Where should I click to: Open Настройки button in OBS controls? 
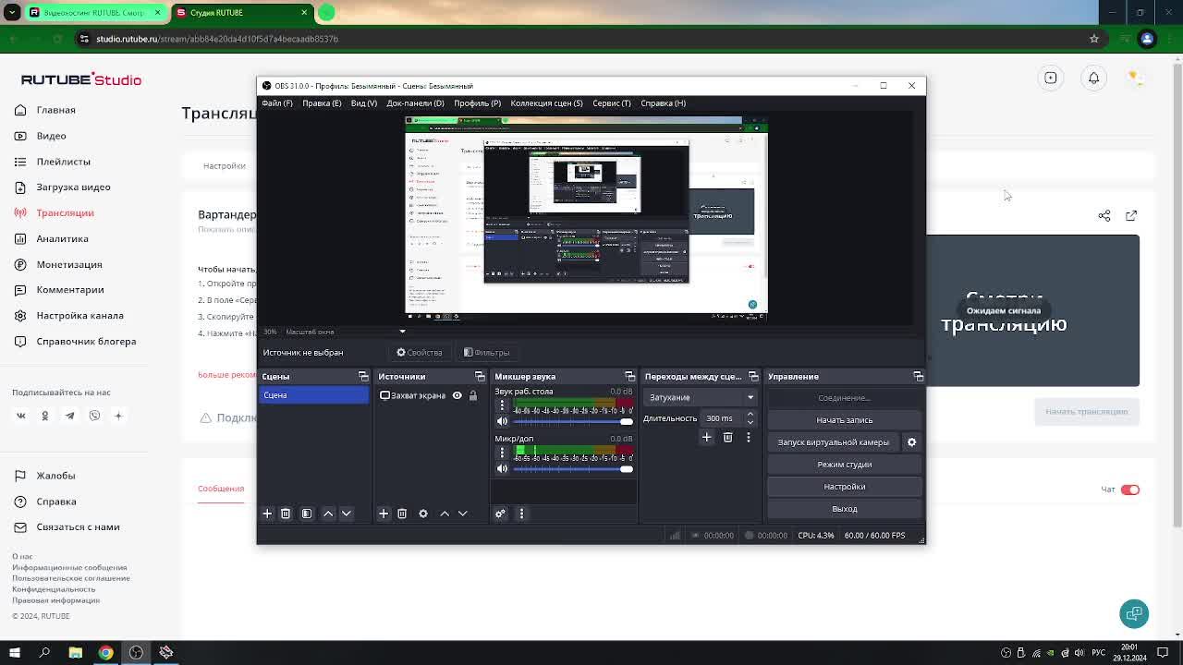[x=845, y=487]
